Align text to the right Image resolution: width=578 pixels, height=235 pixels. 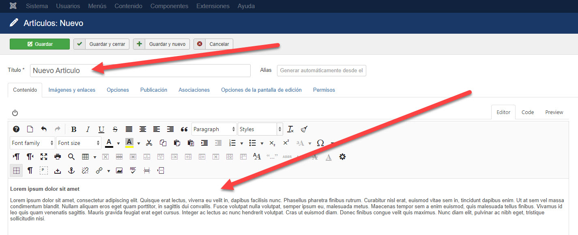click(x=170, y=129)
